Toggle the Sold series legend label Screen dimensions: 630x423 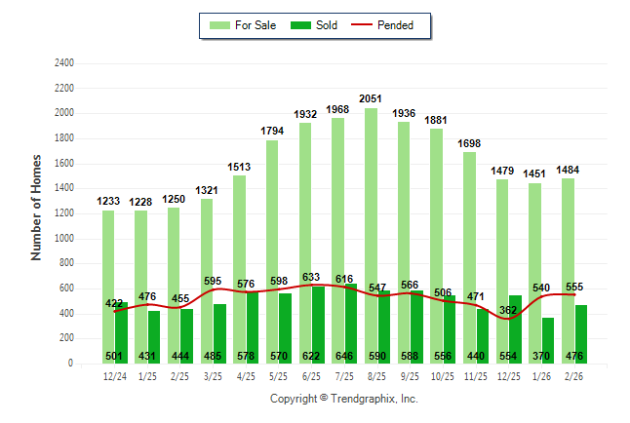[327, 25]
